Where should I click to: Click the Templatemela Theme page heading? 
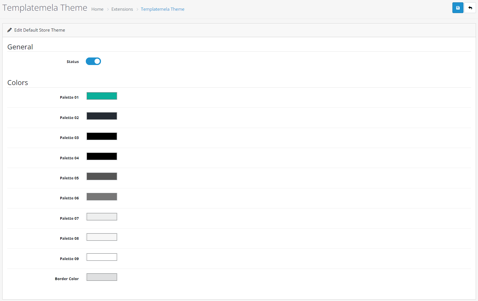(45, 8)
